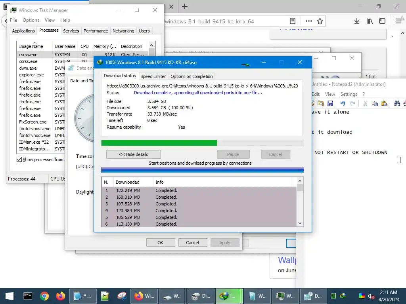Toggle Firefox reader view icon
The width and height of the screenshot is (406, 304).
293,21
